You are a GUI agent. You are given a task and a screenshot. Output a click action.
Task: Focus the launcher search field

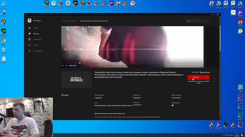coord(198,21)
